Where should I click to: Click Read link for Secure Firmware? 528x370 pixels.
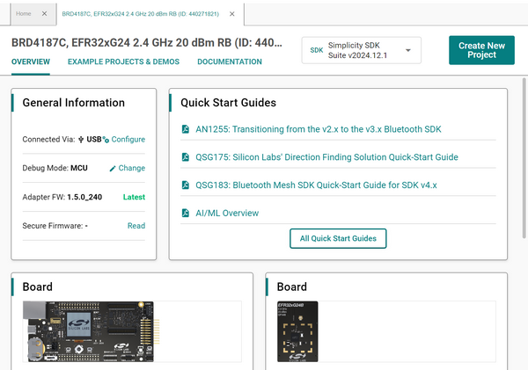coord(136,226)
